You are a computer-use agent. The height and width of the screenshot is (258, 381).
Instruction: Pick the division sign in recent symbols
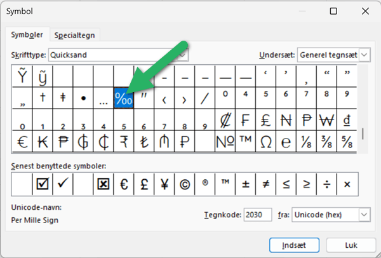(x=326, y=184)
